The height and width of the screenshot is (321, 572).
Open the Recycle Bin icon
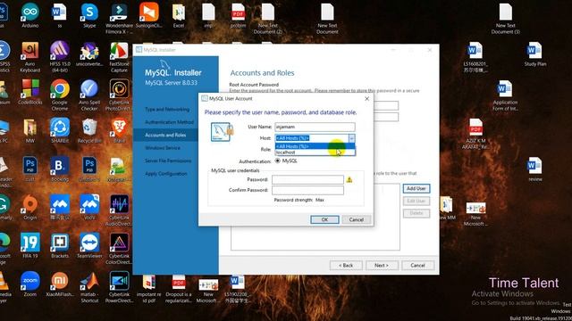coord(89,130)
